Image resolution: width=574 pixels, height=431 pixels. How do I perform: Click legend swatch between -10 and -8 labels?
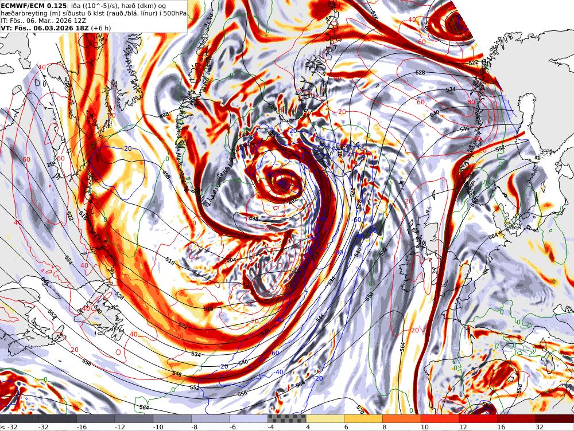(172, 418)
